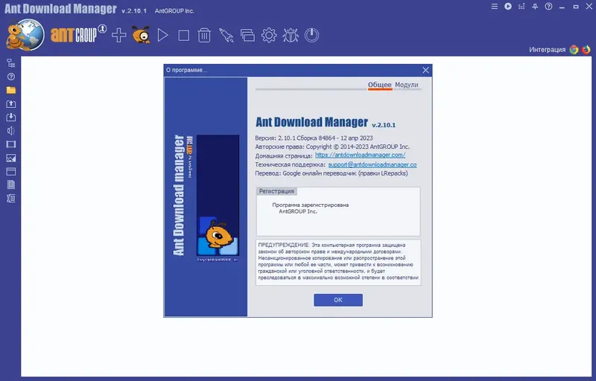Click the round play icon in title bar

(508, 7)
